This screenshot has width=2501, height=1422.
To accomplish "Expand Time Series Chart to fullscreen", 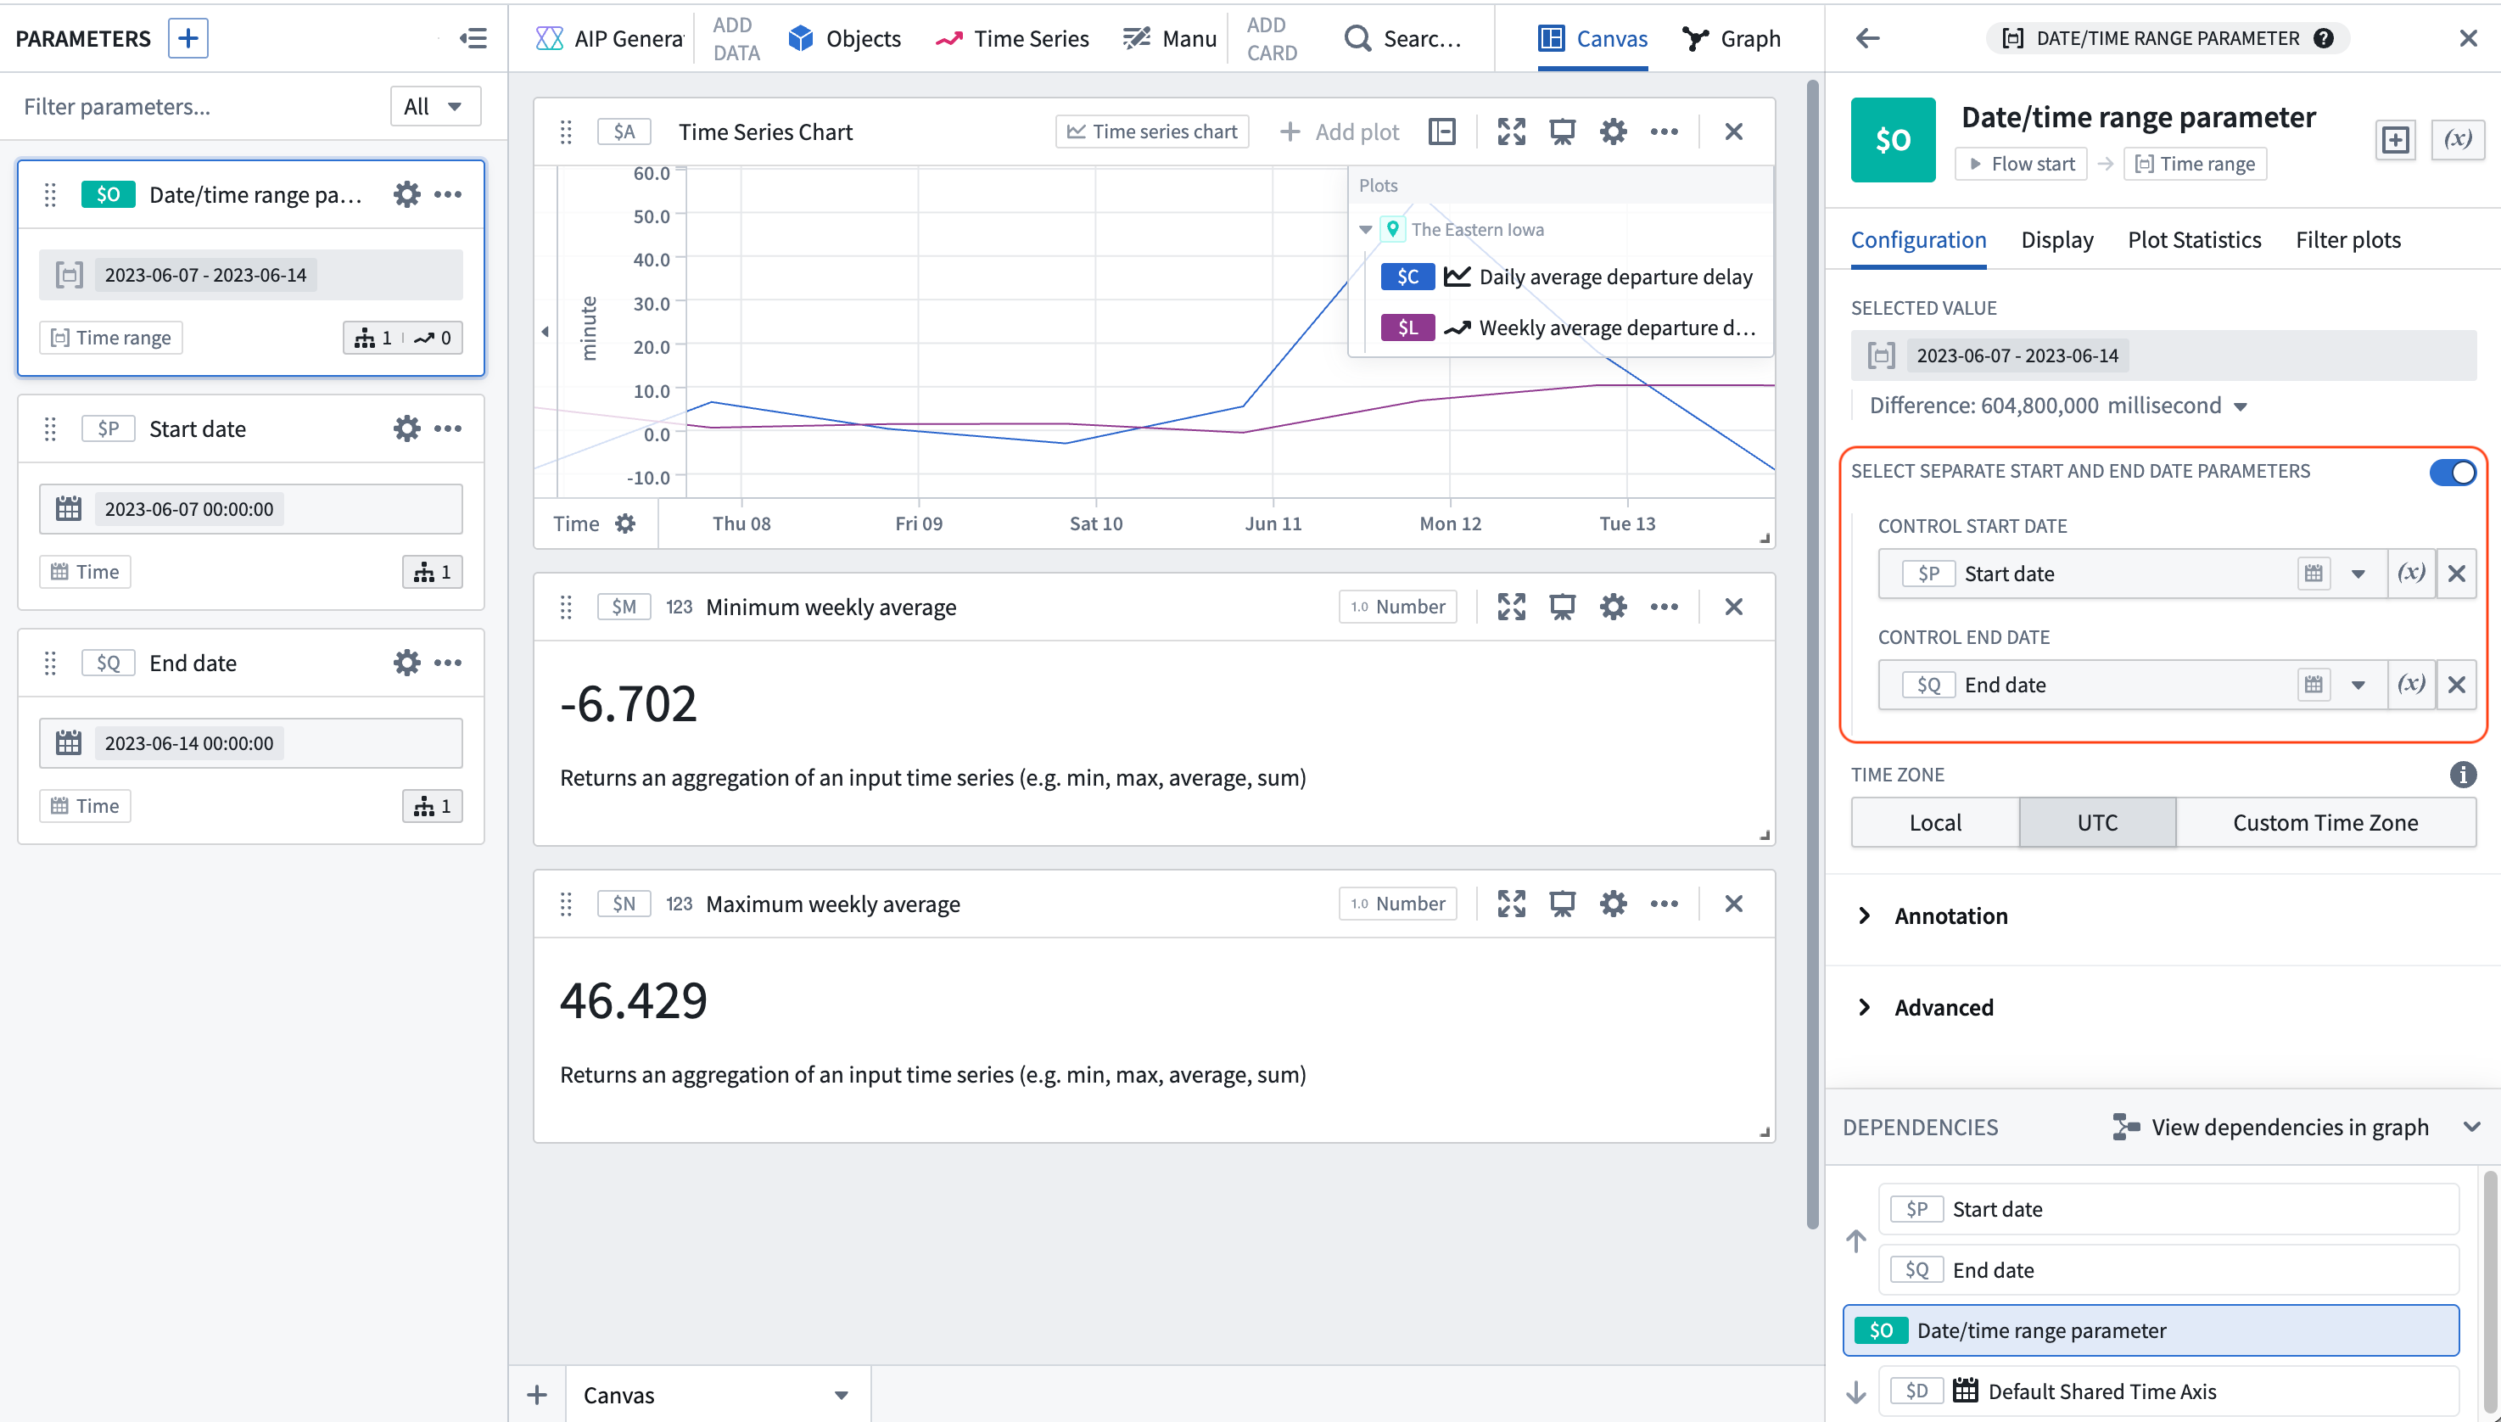I will pos(1511,132).
